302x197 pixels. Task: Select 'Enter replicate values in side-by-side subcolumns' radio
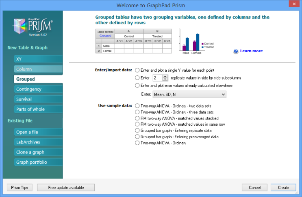click(x=137, y=78)
